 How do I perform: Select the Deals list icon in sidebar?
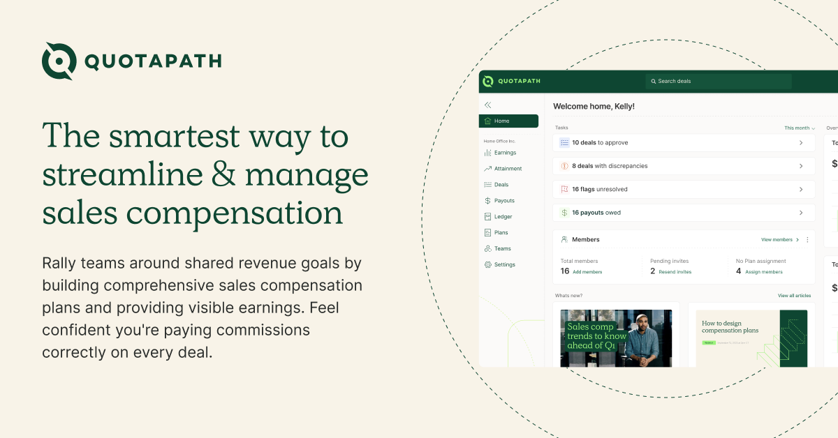(x=487, y=185)
